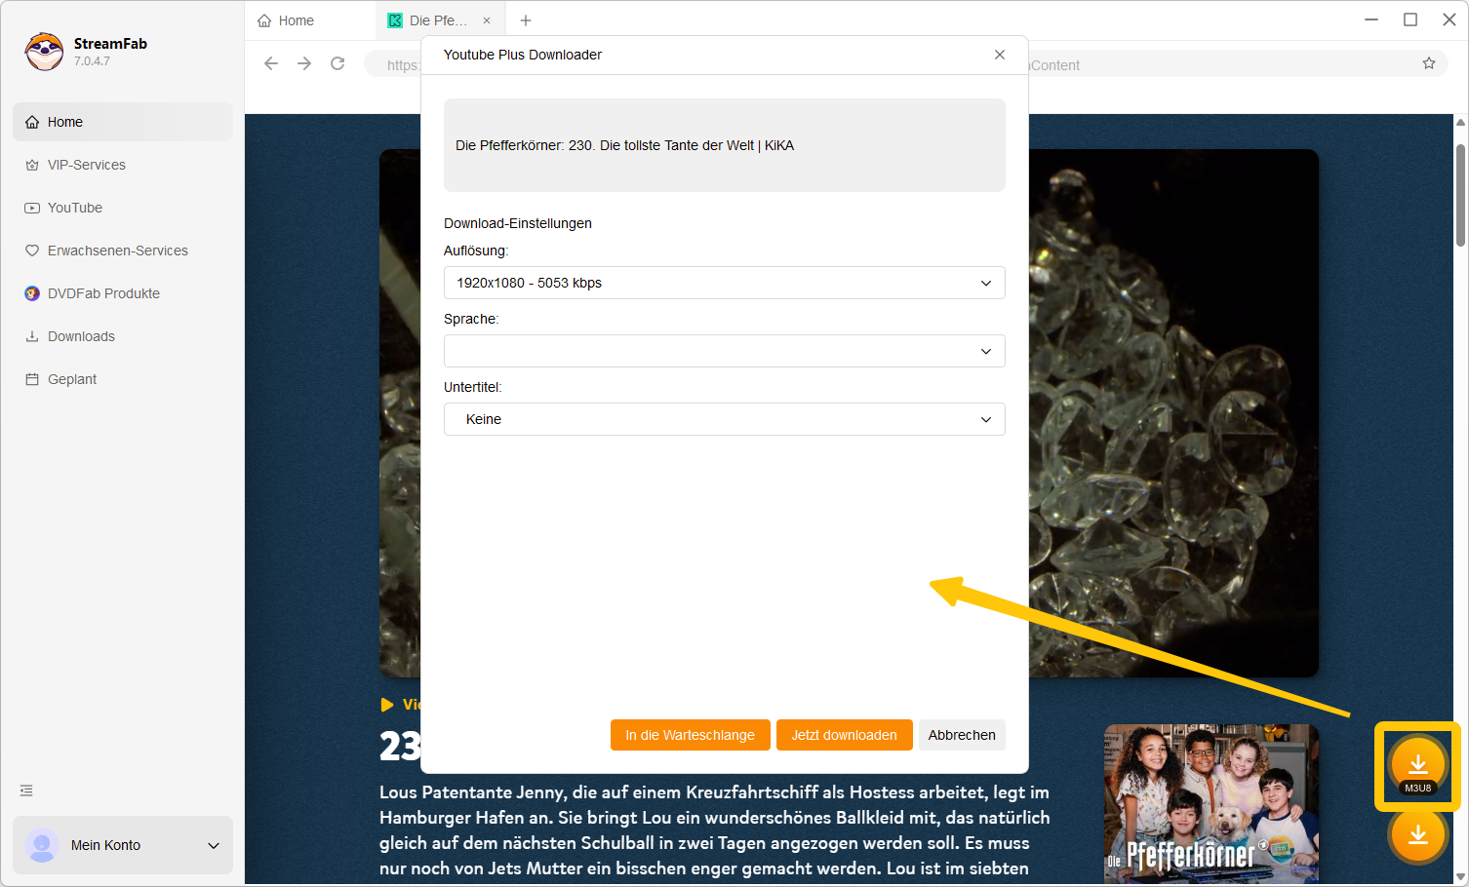Click the Downloads tray icon in sidebar
Viewport: 1469px width, 887px height.
tap(32, 336)
